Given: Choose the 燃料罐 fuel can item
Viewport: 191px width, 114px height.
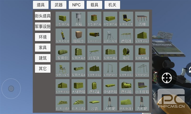Looking at the screenshot, I should pos(94,86).
